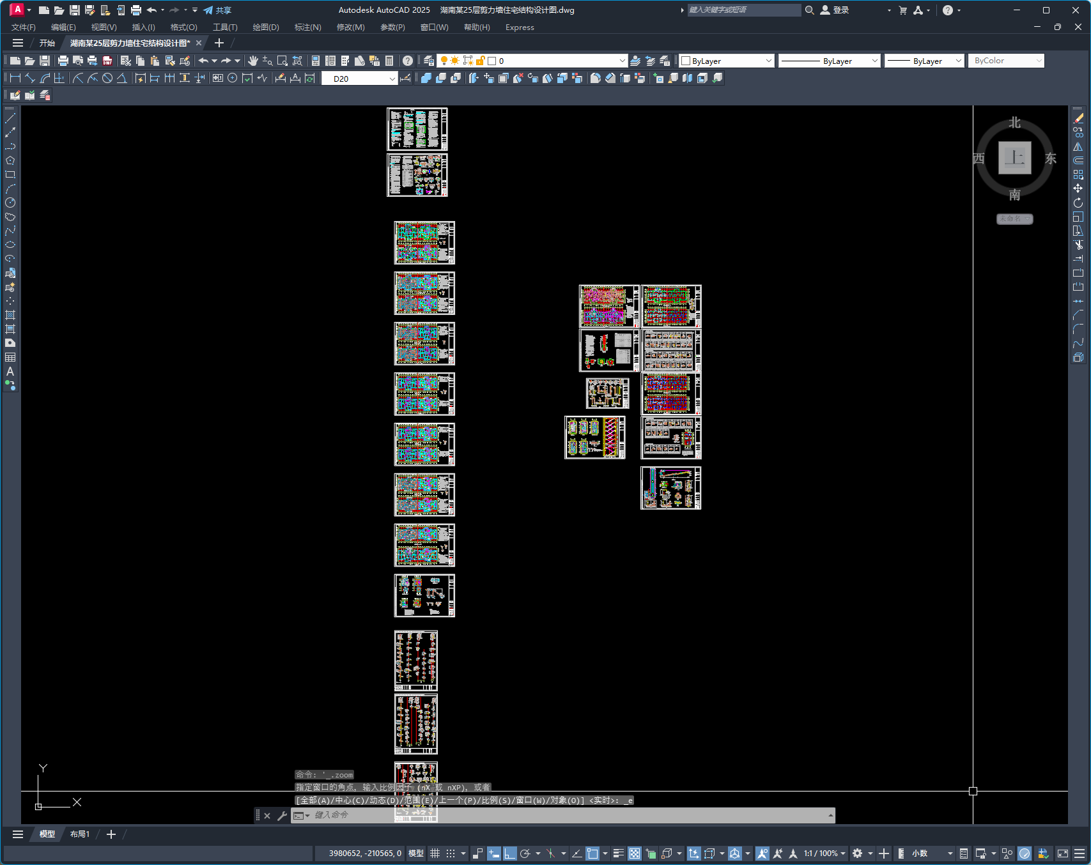
Task: Switch to the 布局1 layout tab
Action: tap(80, 834)
